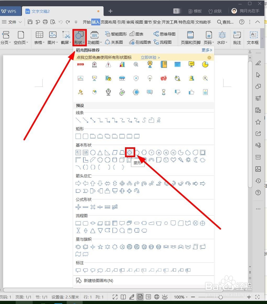The width and height of the screenshot is (267, 304).
Task: Switch to page layout view in status bar
Action: 140,297
